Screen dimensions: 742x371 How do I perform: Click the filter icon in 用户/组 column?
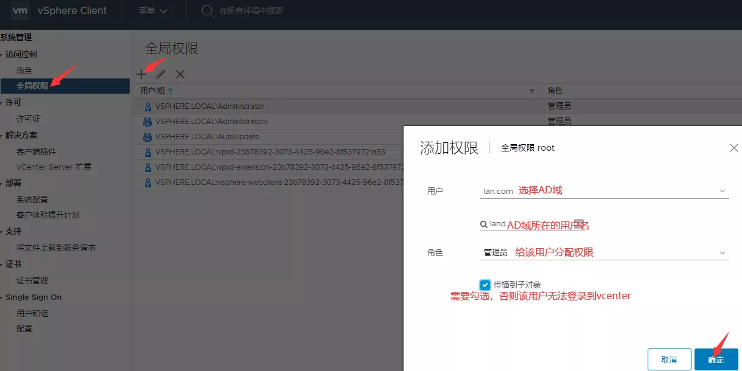tap(532, 91)
